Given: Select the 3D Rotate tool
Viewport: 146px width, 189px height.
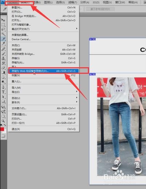Looking at the screenshot, I should coord(3,107).
